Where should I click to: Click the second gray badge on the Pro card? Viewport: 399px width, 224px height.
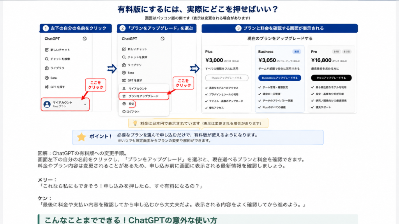346,52
